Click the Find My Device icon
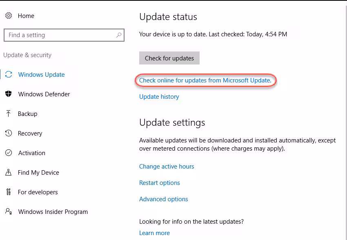Screen dimensions: 347x240 click(9, 173)
